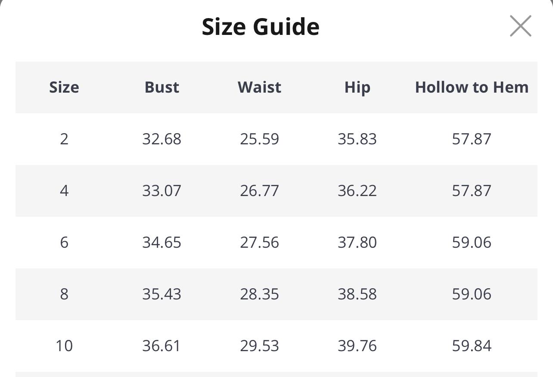
Task: Click the Size Guide title
Action: coord(261,27)
